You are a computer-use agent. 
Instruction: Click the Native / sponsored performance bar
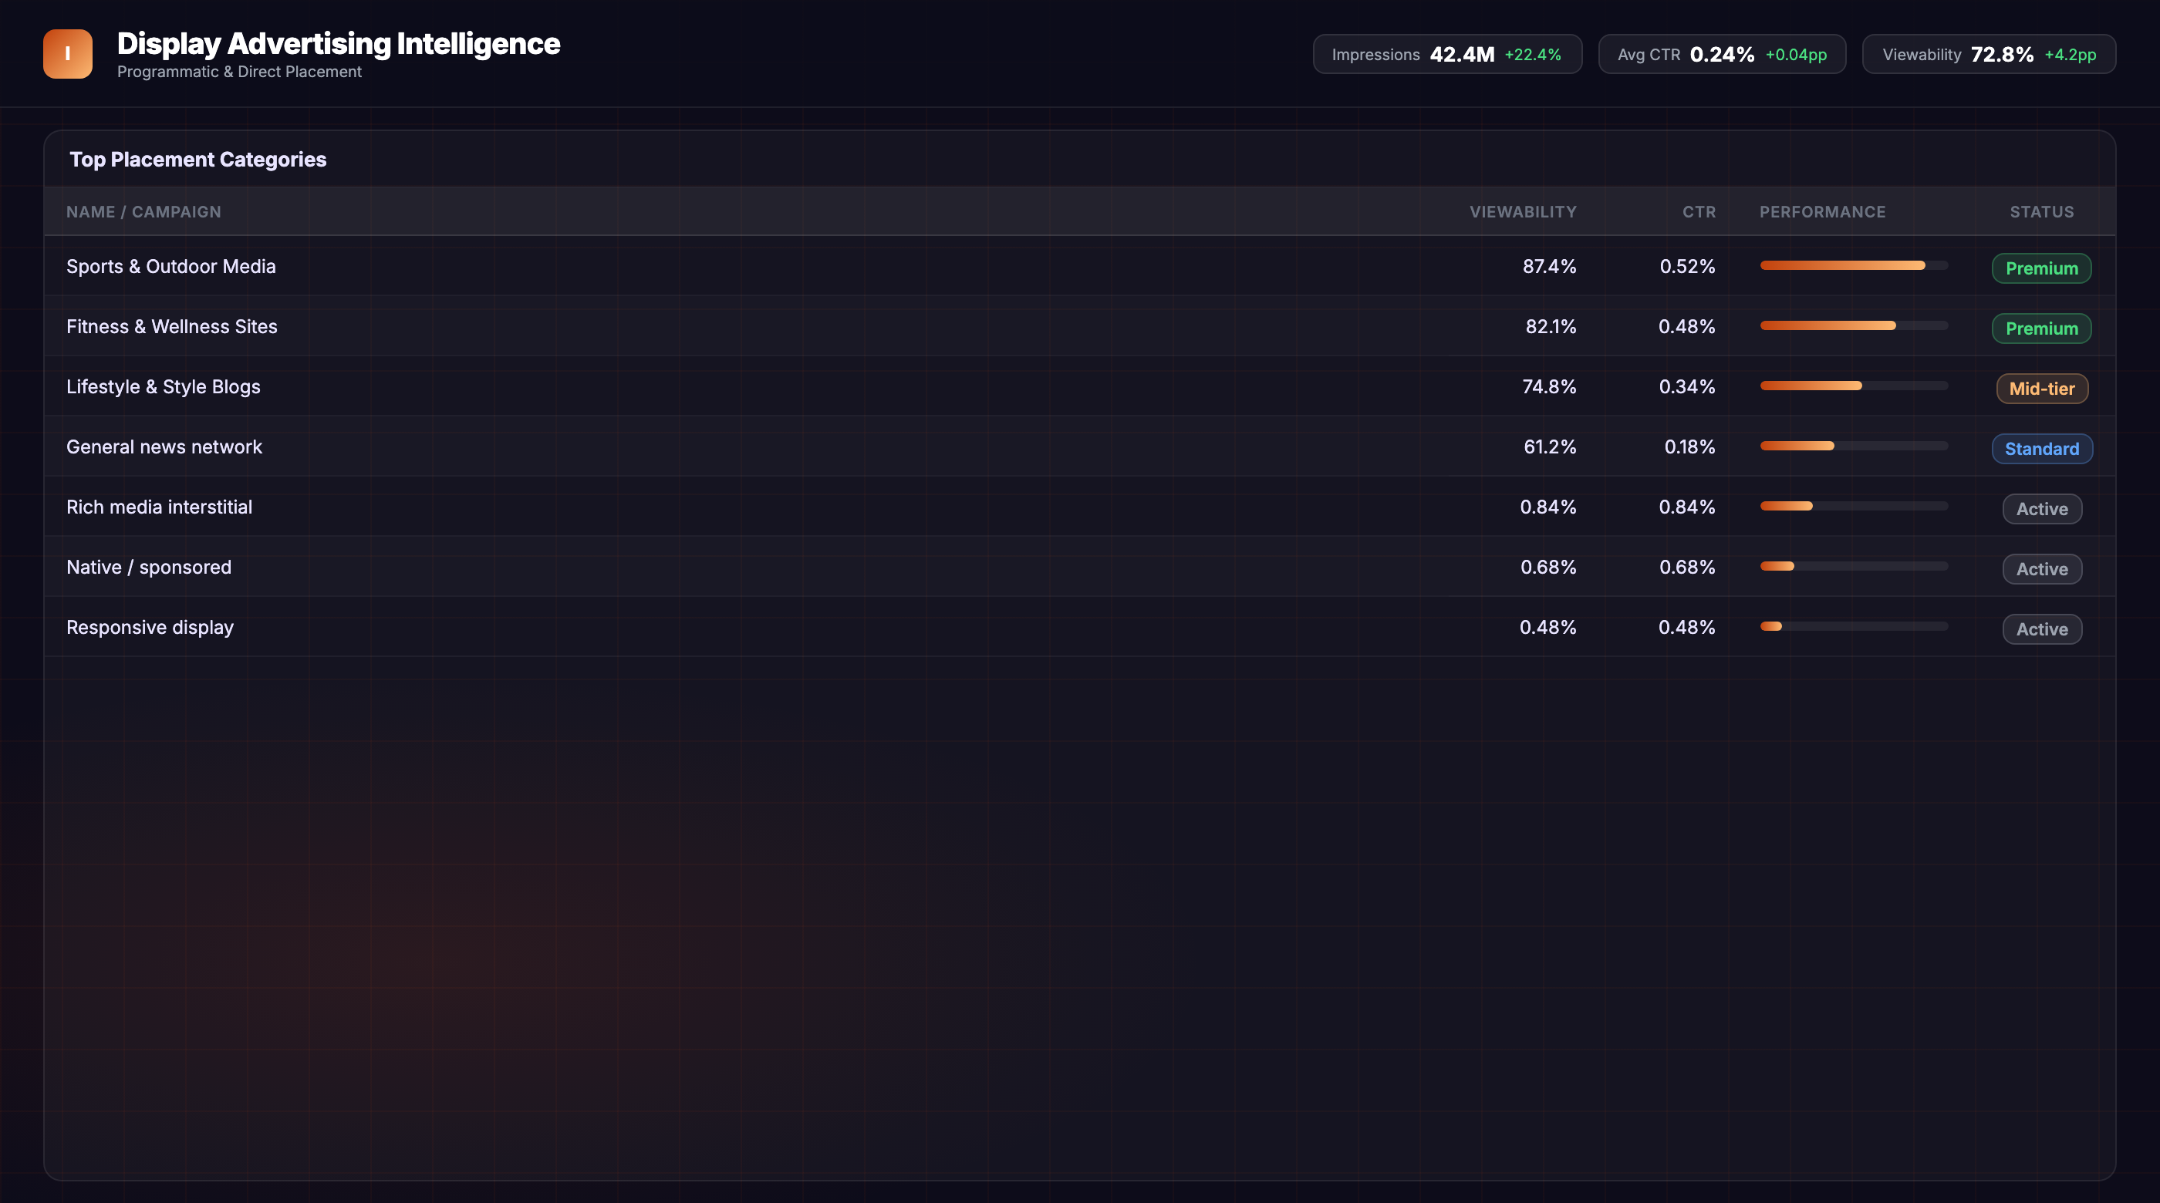[x=1854, y=567]
